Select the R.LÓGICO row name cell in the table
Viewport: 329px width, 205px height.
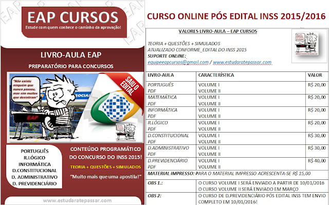pyautogui.click(x=171, y=126)
